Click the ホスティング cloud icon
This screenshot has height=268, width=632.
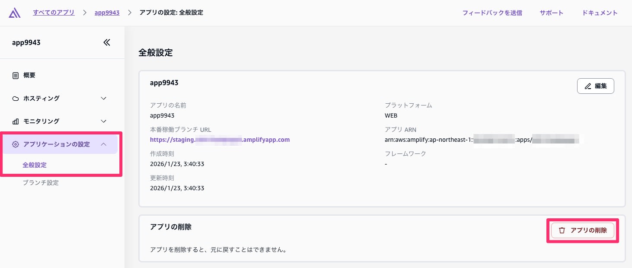point(16,99)
